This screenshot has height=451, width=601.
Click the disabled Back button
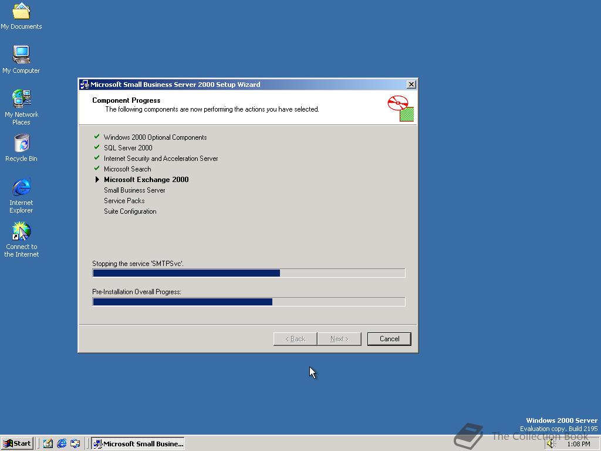coord(295,339)
